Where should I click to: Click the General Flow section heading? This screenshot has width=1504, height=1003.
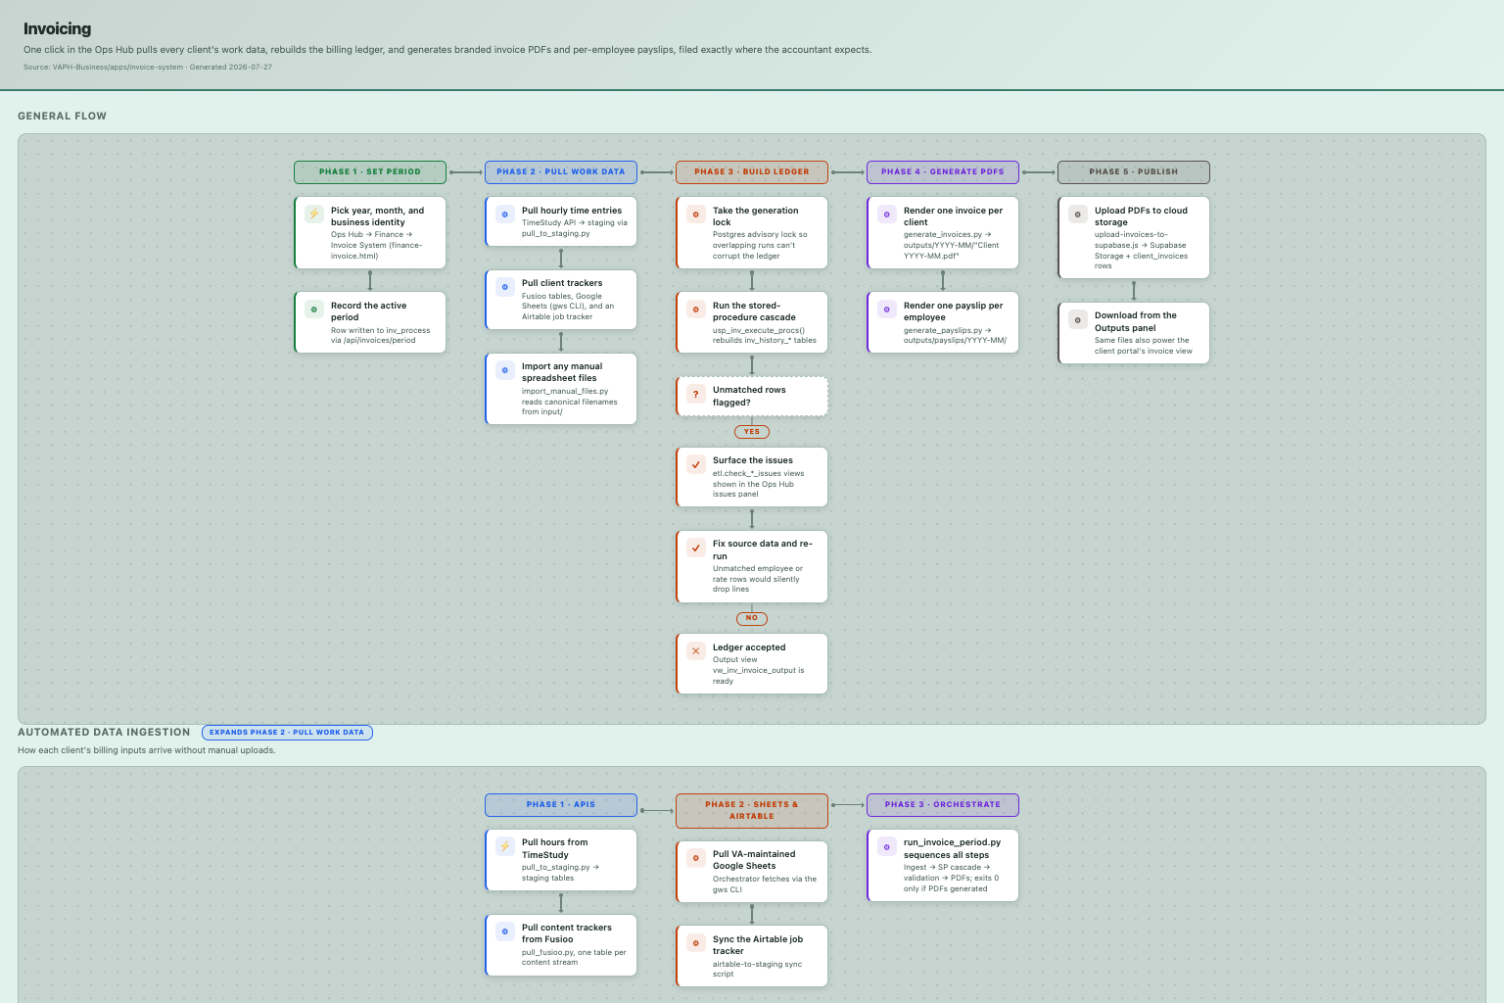[x=62, y=116]
